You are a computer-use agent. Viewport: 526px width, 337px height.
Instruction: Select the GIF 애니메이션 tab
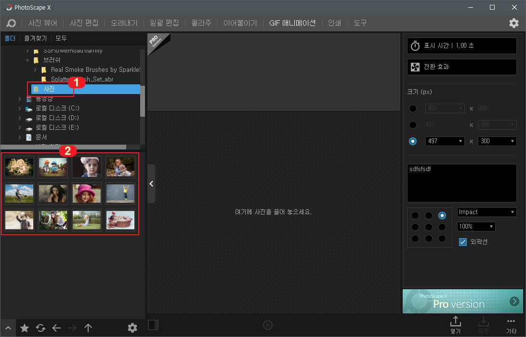292,23
